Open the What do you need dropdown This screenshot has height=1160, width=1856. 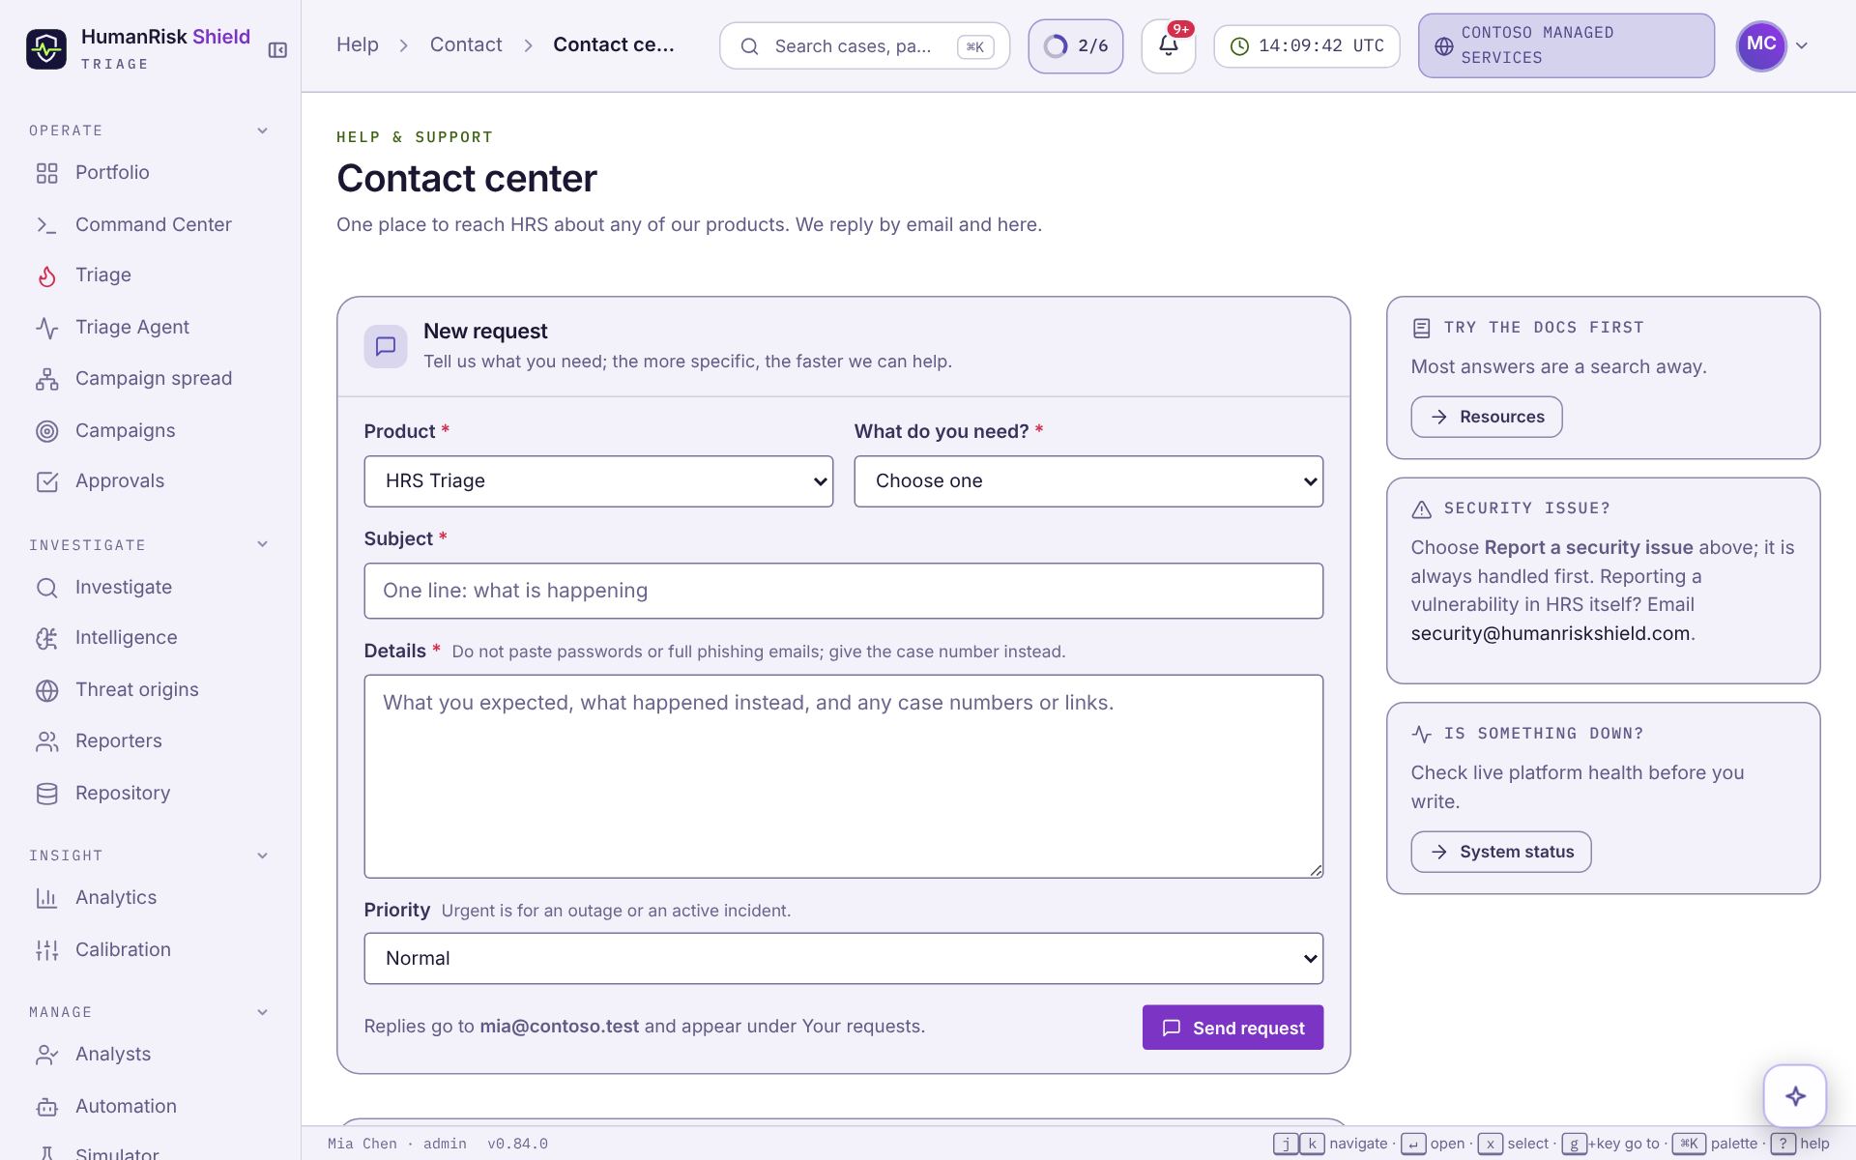coord(1088,481)
